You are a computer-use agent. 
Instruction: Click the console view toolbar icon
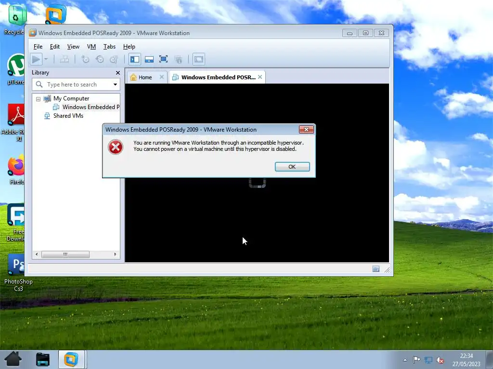pyautogui.click(x=199, y=59)
